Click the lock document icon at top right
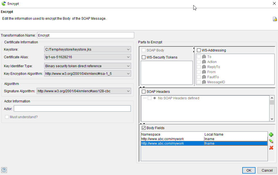This screenshot has height=175, width=278. click(x=275, y=19)
